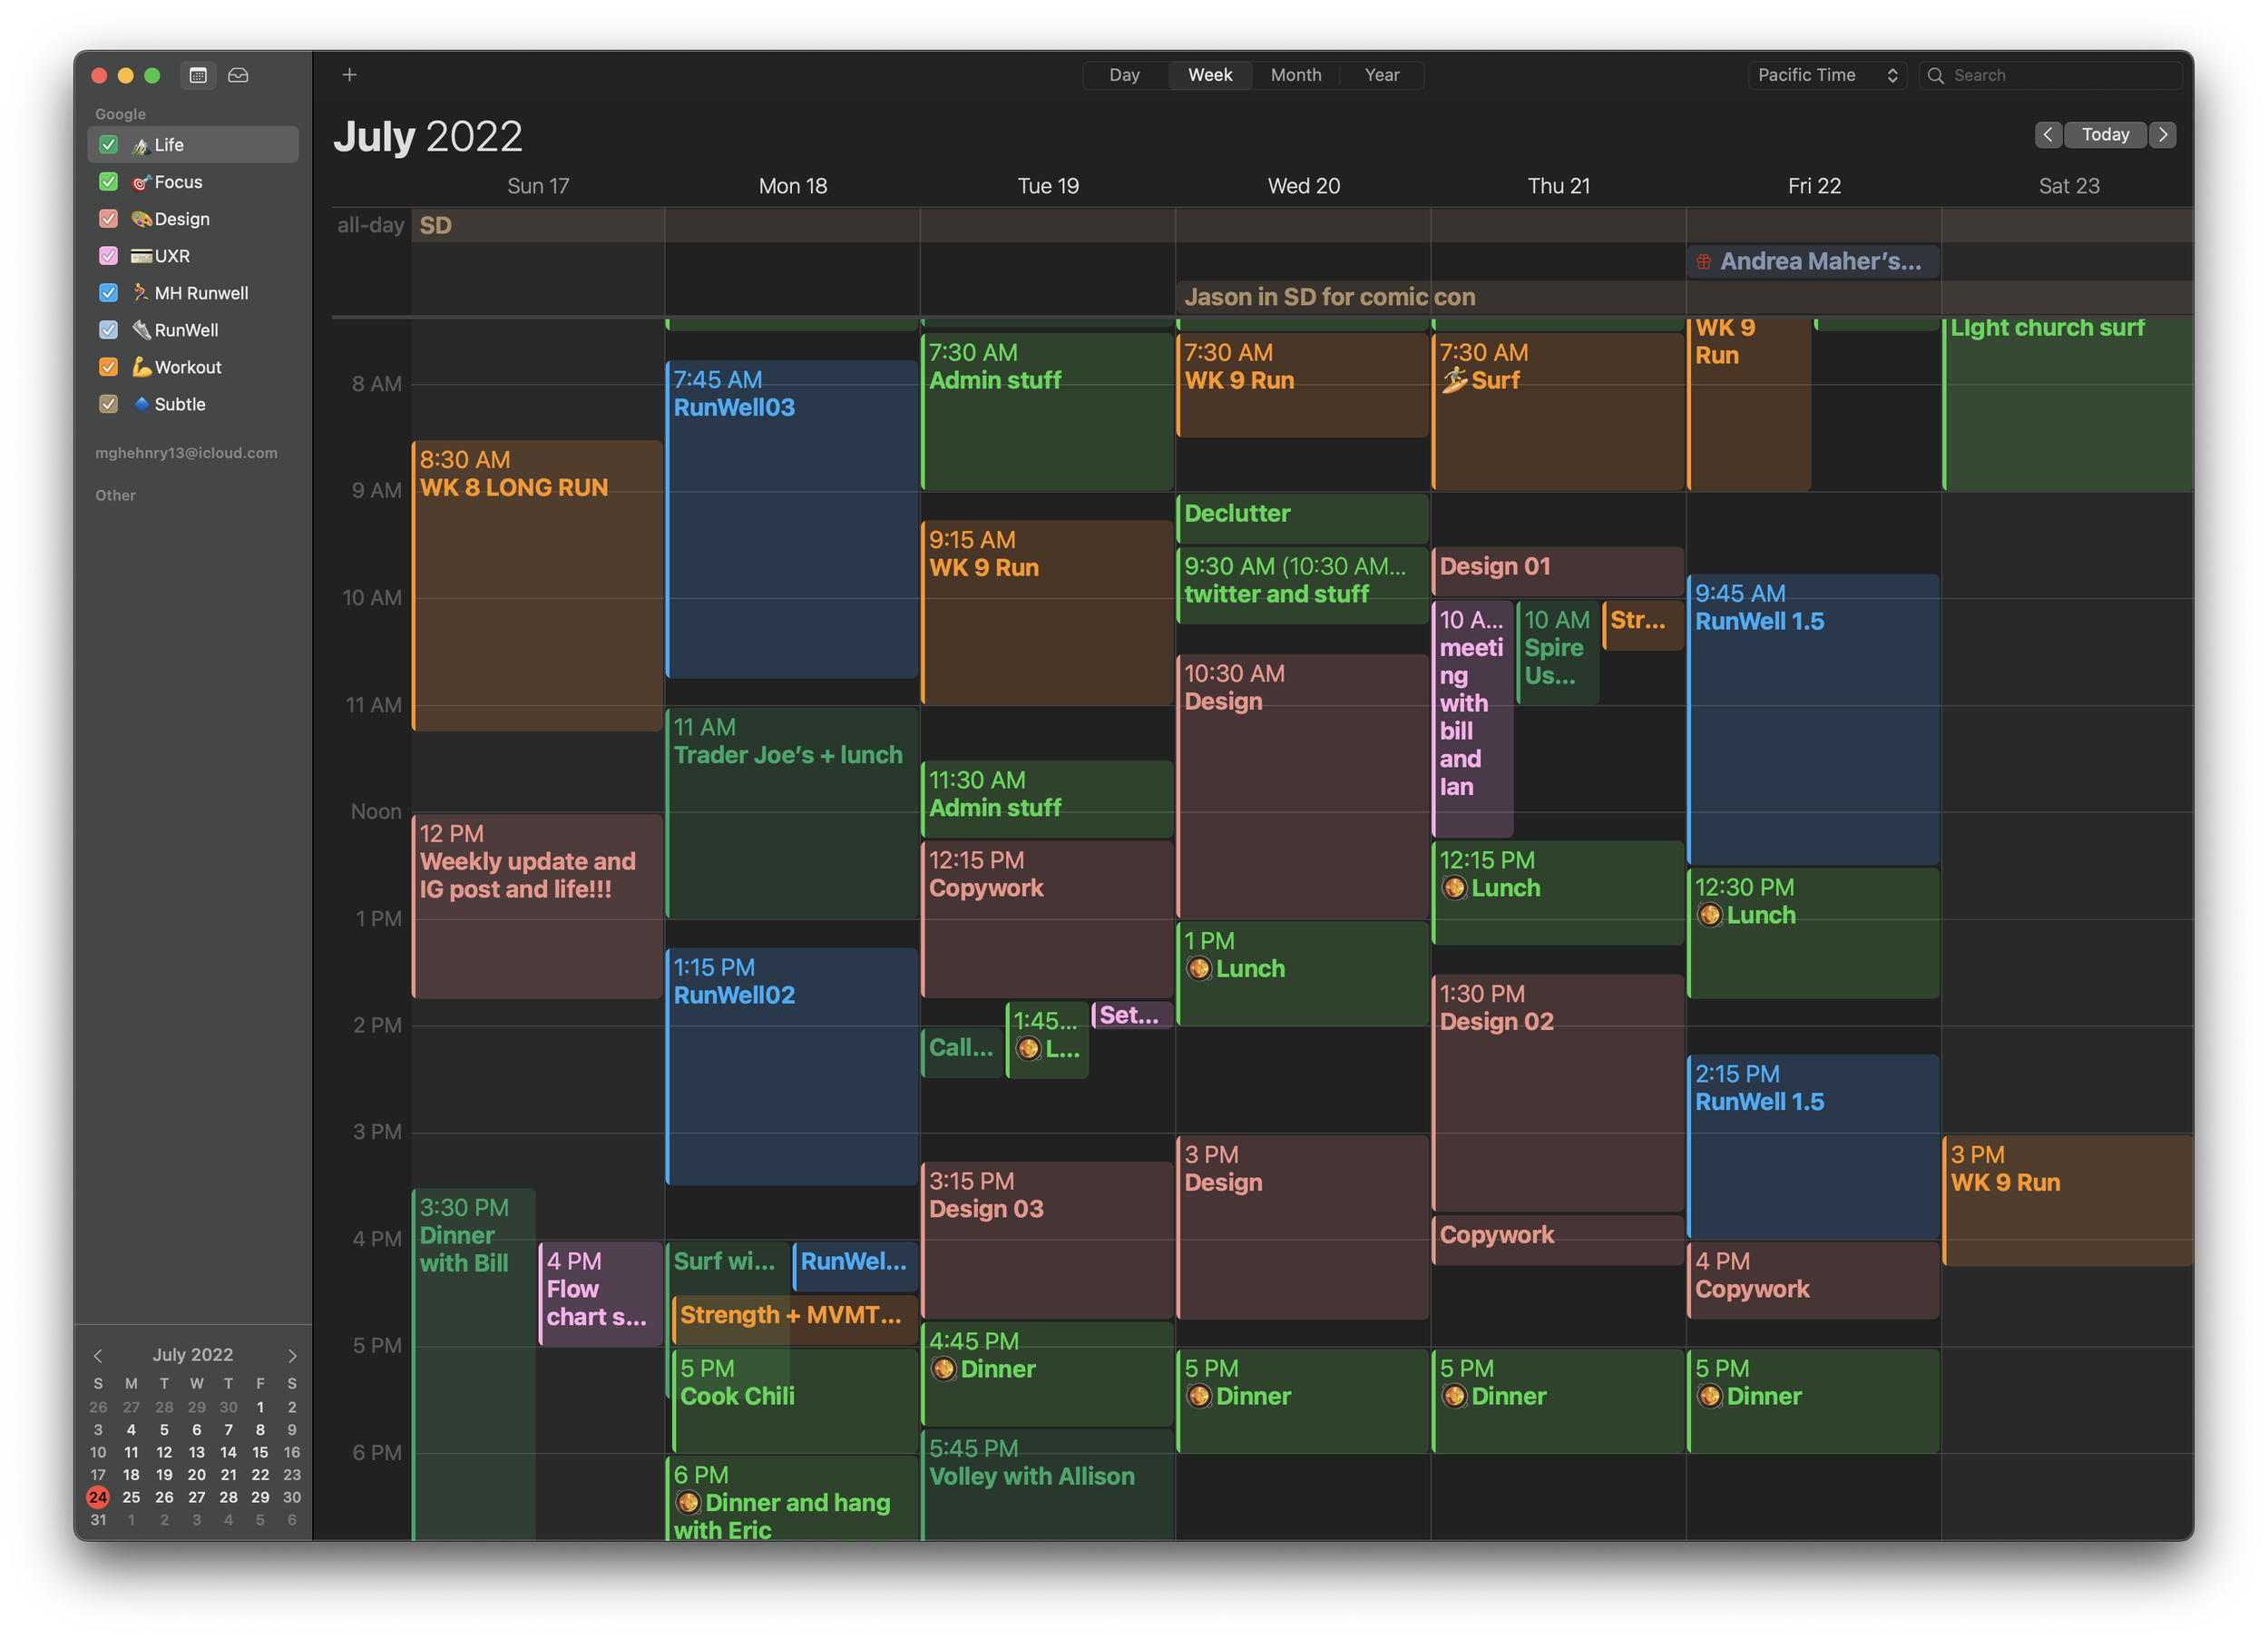The height and width of the screenshot is (1639, 2268).
Task: Open the Pacific Time zone dropdown
Action: click(x=1826, y=75)
